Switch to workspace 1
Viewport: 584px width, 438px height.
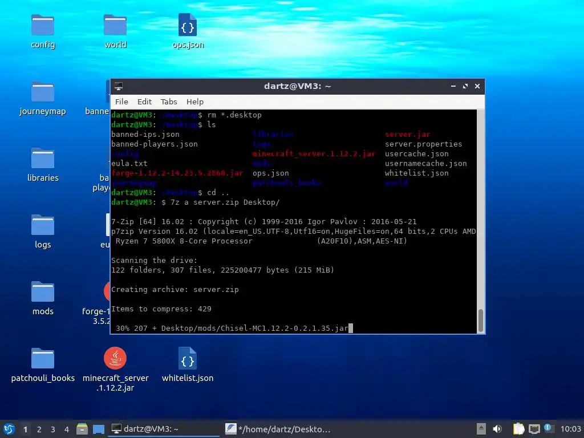25,429
